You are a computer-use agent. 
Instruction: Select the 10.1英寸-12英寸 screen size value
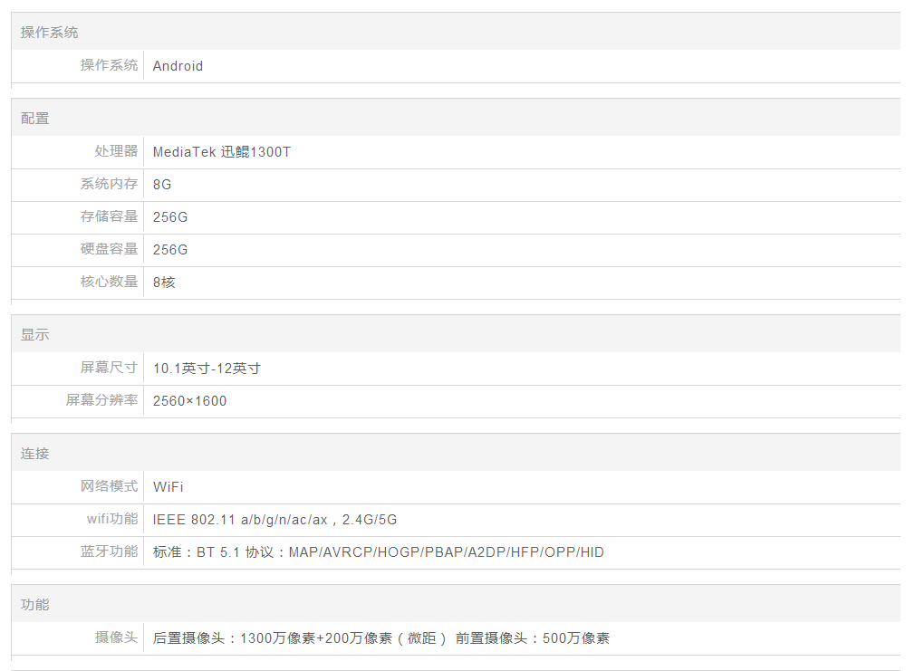[x=207, y=369]
